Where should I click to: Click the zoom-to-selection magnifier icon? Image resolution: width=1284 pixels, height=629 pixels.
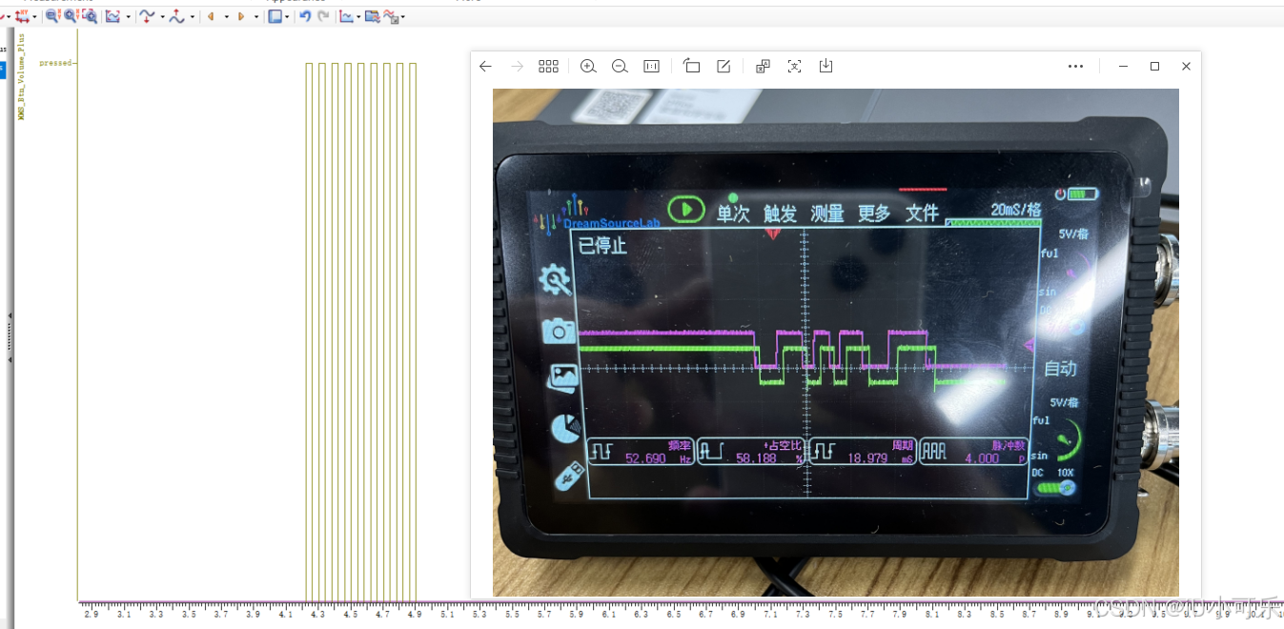point(90,16)
